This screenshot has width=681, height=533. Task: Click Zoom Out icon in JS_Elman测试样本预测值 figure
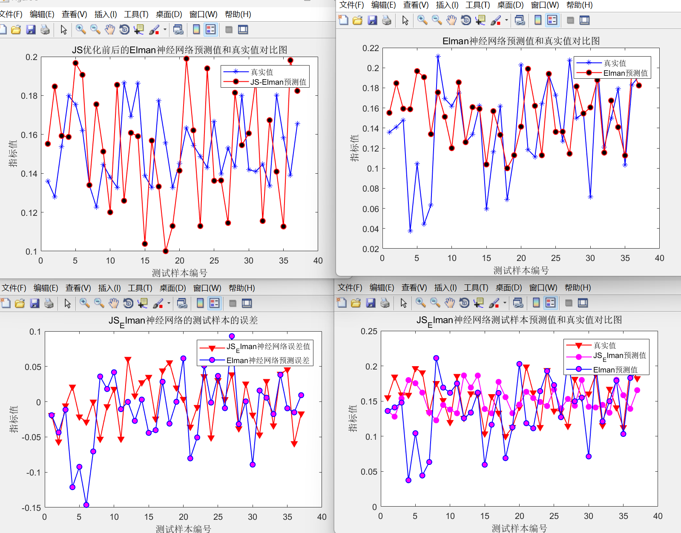click(435, 303)
